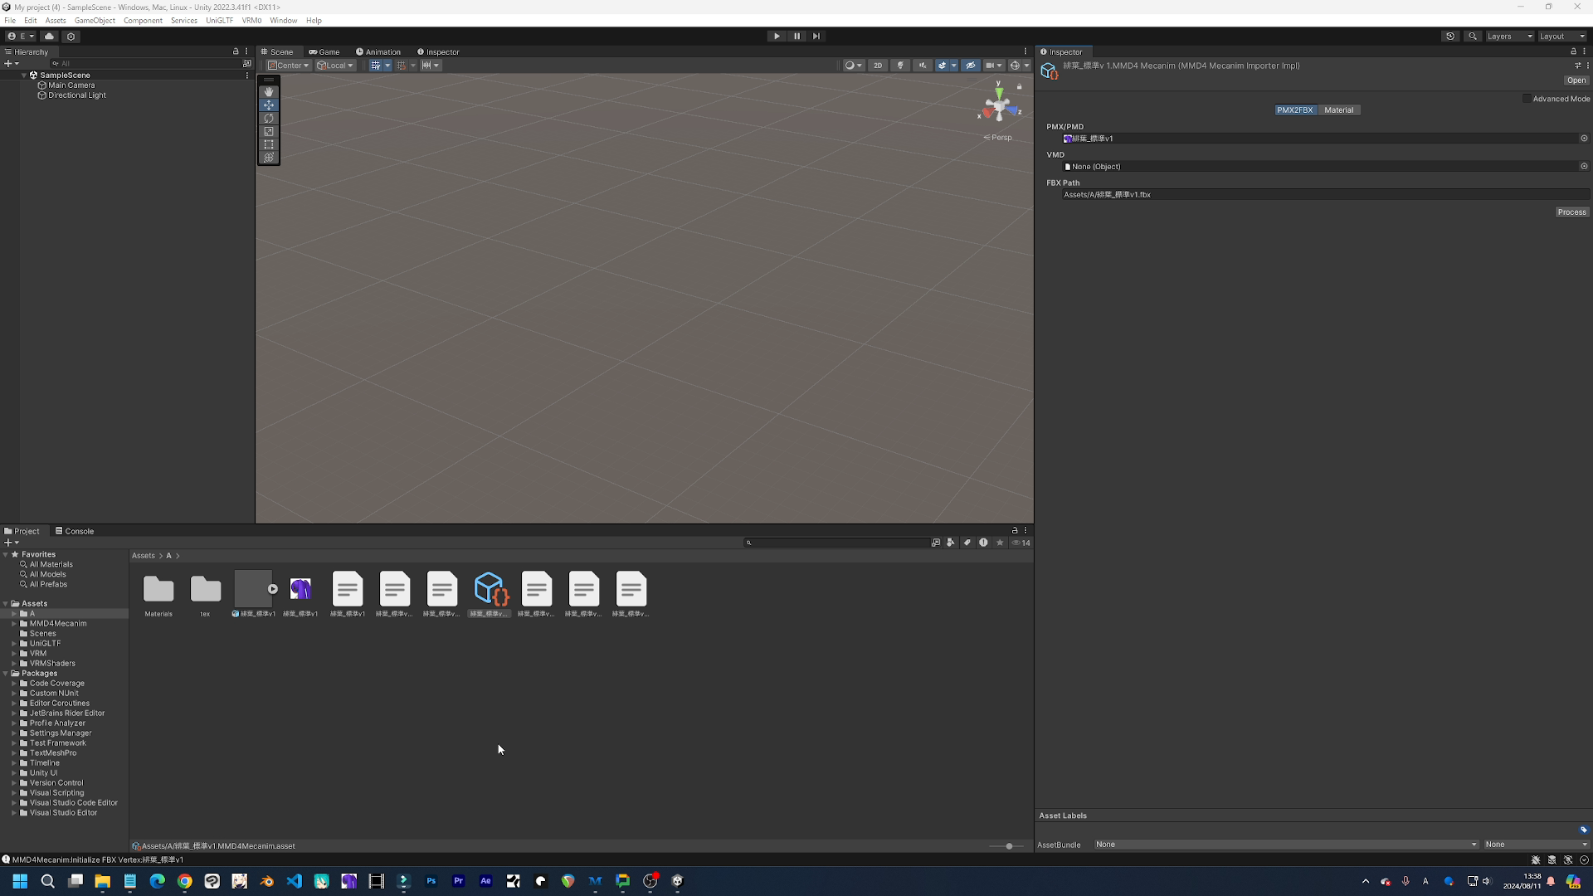1593x896 pixels.
Task: Select the Hand tool in the scene toolbar
Action: tap(269, 91)
